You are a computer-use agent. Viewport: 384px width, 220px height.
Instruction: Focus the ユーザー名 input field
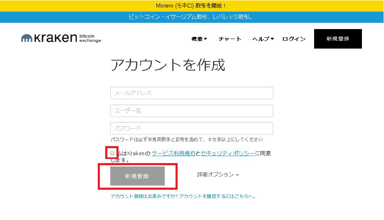pyautogui.click(x=192, y=111)
